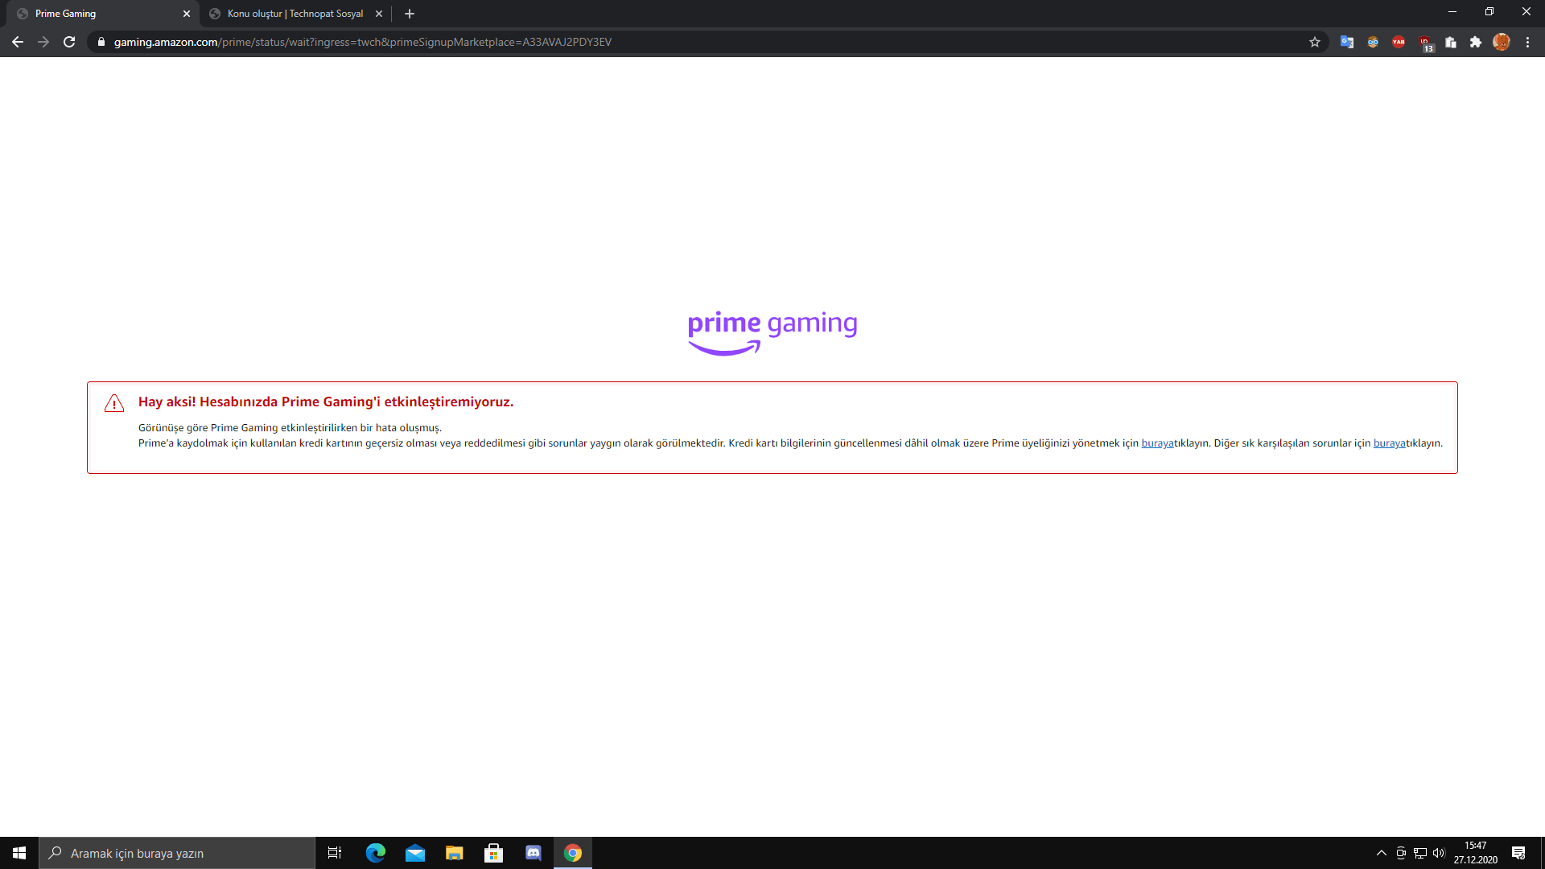Show hidden system tray icons
Viewport: 1545px width, 869px height.
tap(1382, 853)
